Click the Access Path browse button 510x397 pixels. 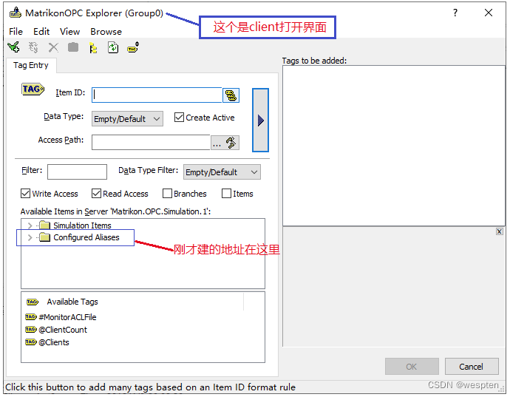pos(225,143)
